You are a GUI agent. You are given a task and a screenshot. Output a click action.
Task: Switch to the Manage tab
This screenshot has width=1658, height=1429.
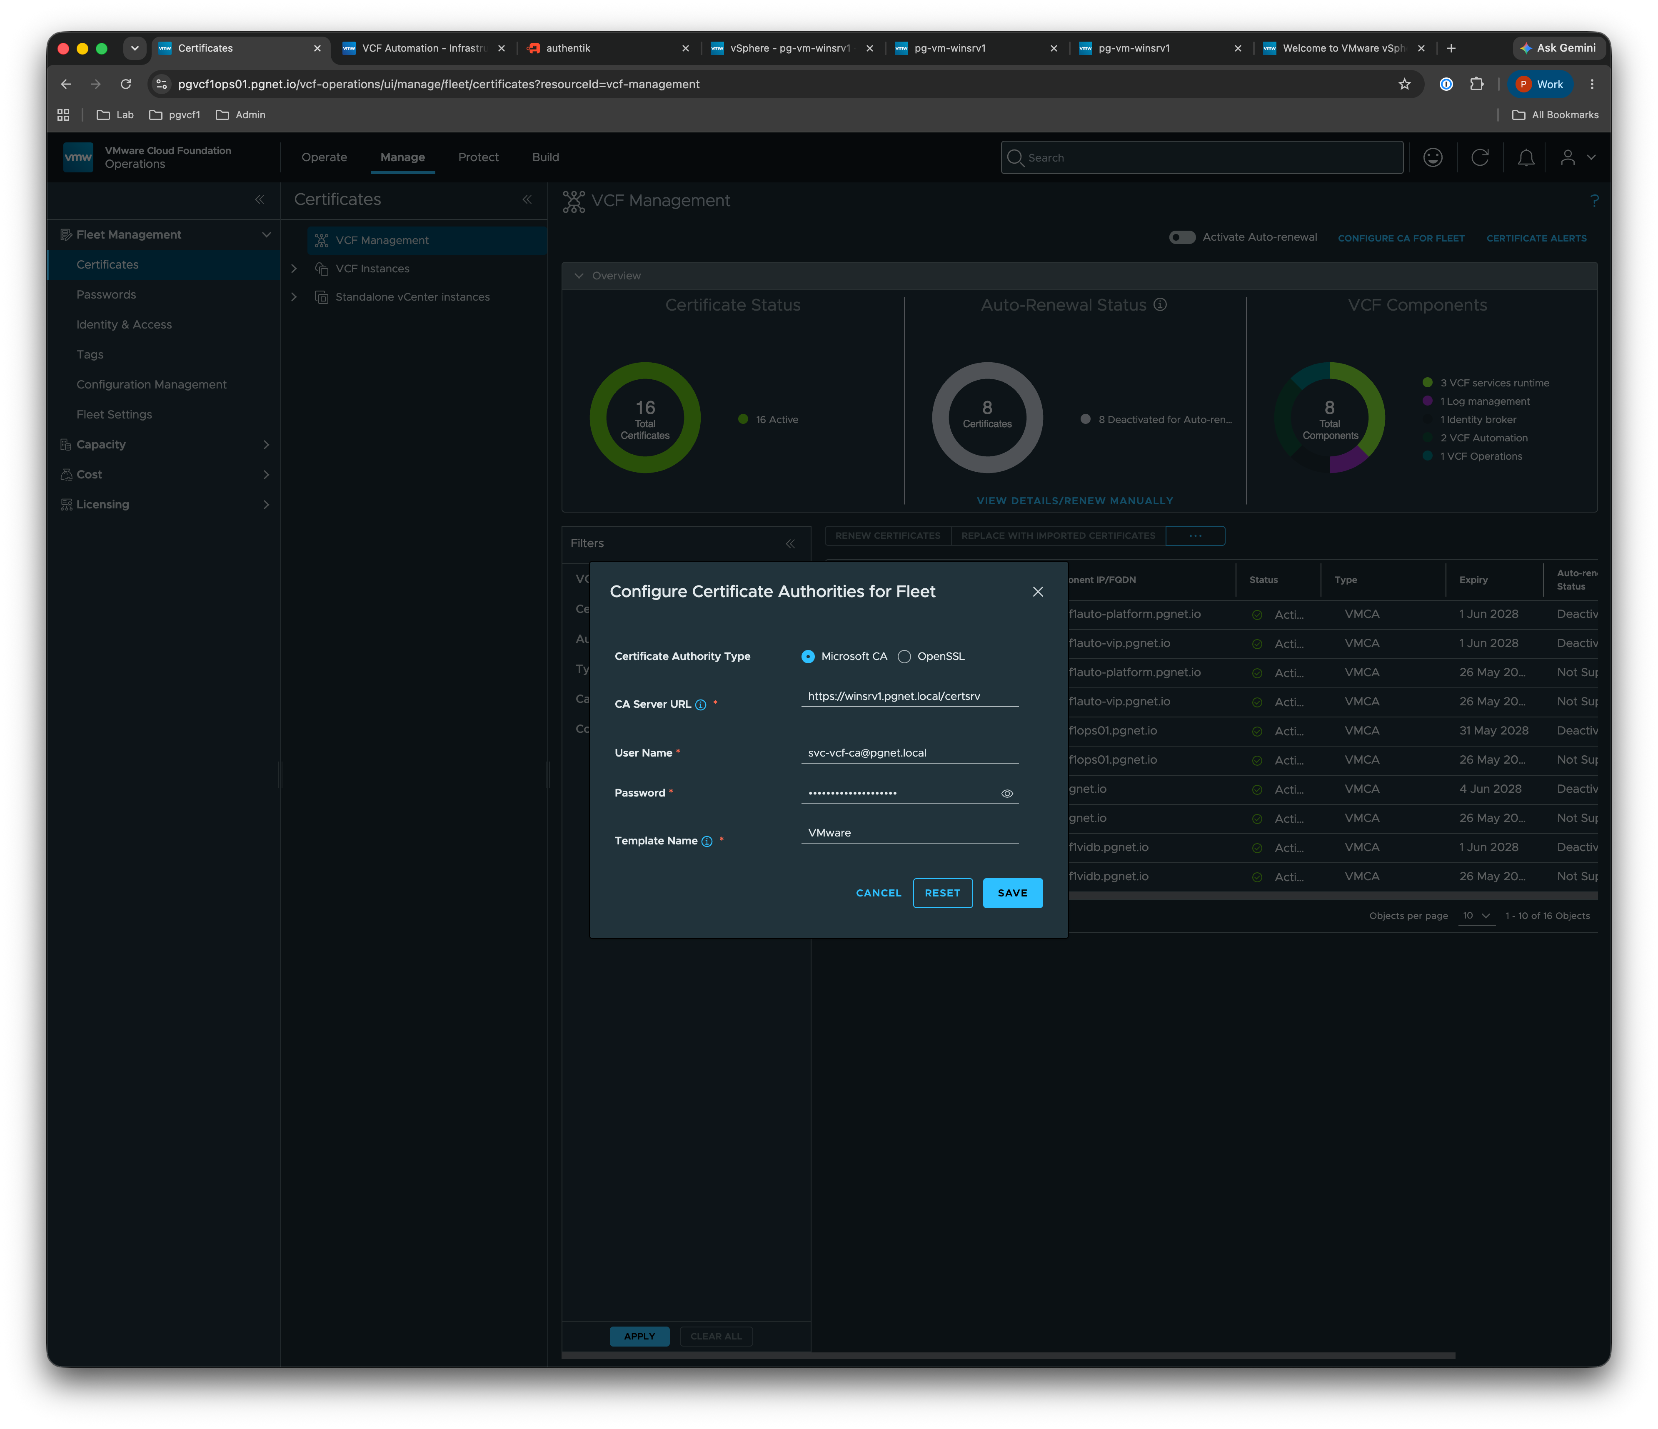click(402, 157)
